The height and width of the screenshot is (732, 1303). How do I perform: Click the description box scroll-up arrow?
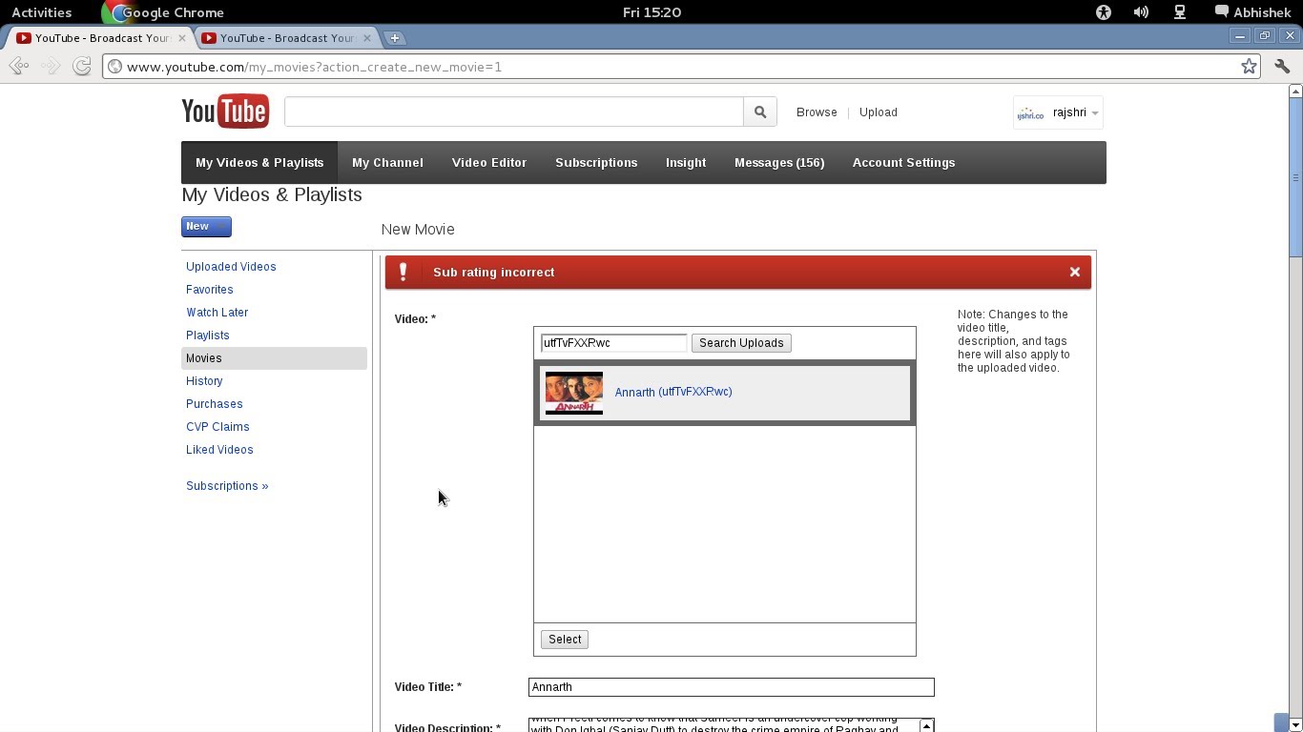point(926,726)
